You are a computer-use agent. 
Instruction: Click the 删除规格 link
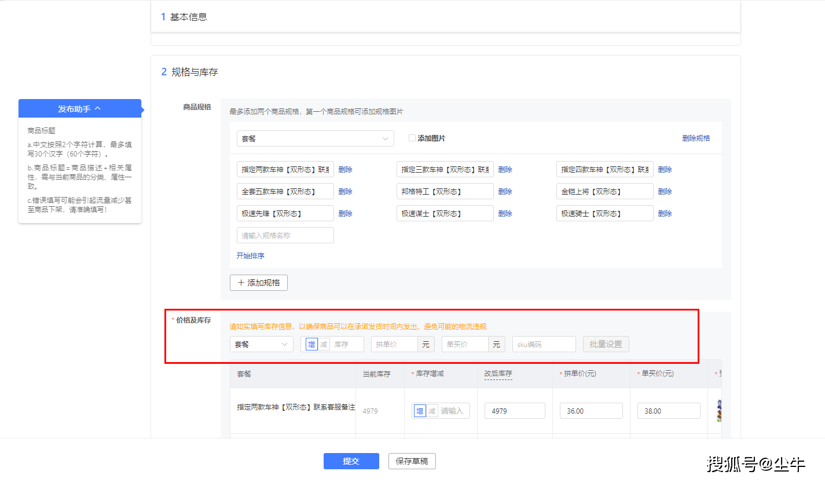(x=696, y=138)
